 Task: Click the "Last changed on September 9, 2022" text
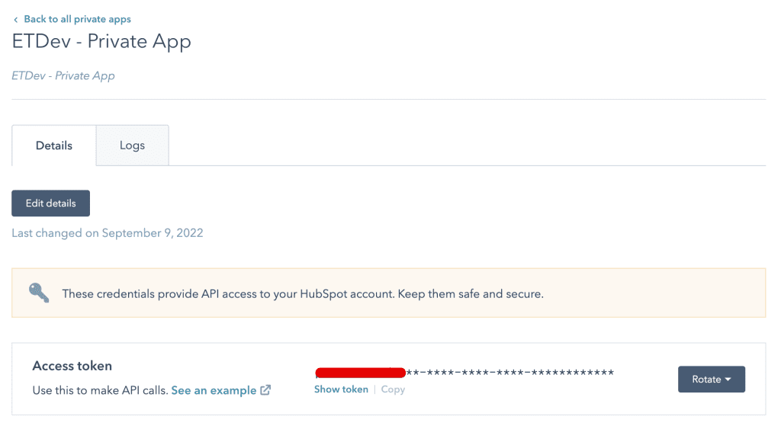[x=108, y=233]
